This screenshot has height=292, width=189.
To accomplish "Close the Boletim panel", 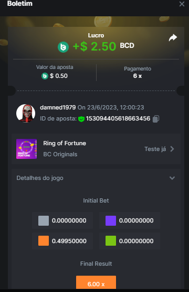I will pyautogui.click(x=182, y=4).
